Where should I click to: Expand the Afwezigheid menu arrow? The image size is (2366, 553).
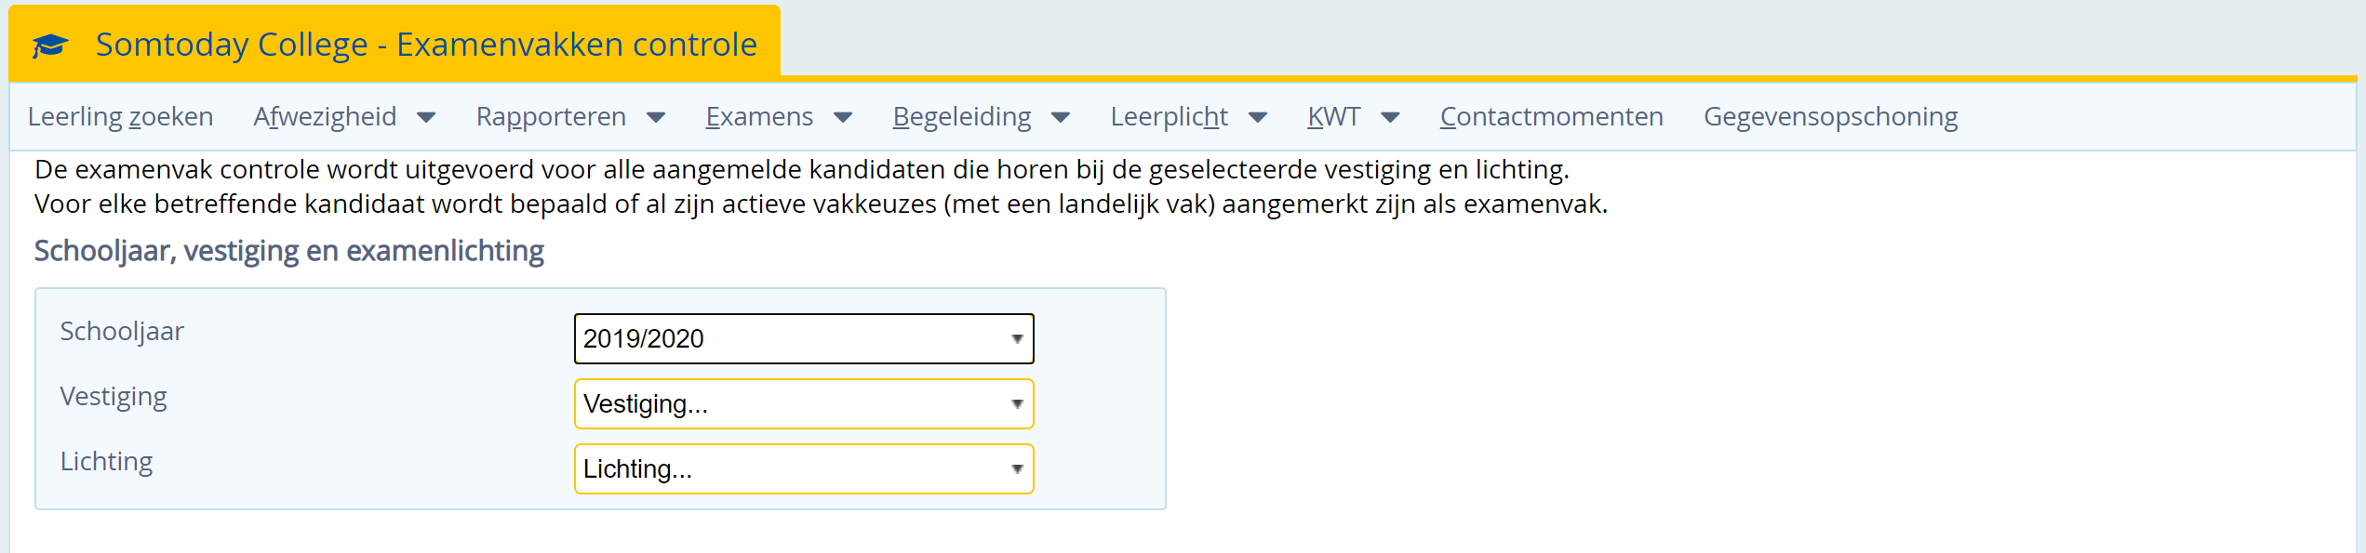pyautogui.click(x=426, y=117)
